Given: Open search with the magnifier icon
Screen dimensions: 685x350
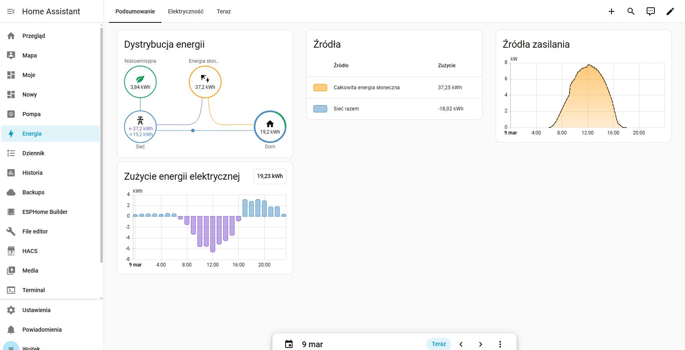Looking at the screenshot, I should [x=631, y=11].
